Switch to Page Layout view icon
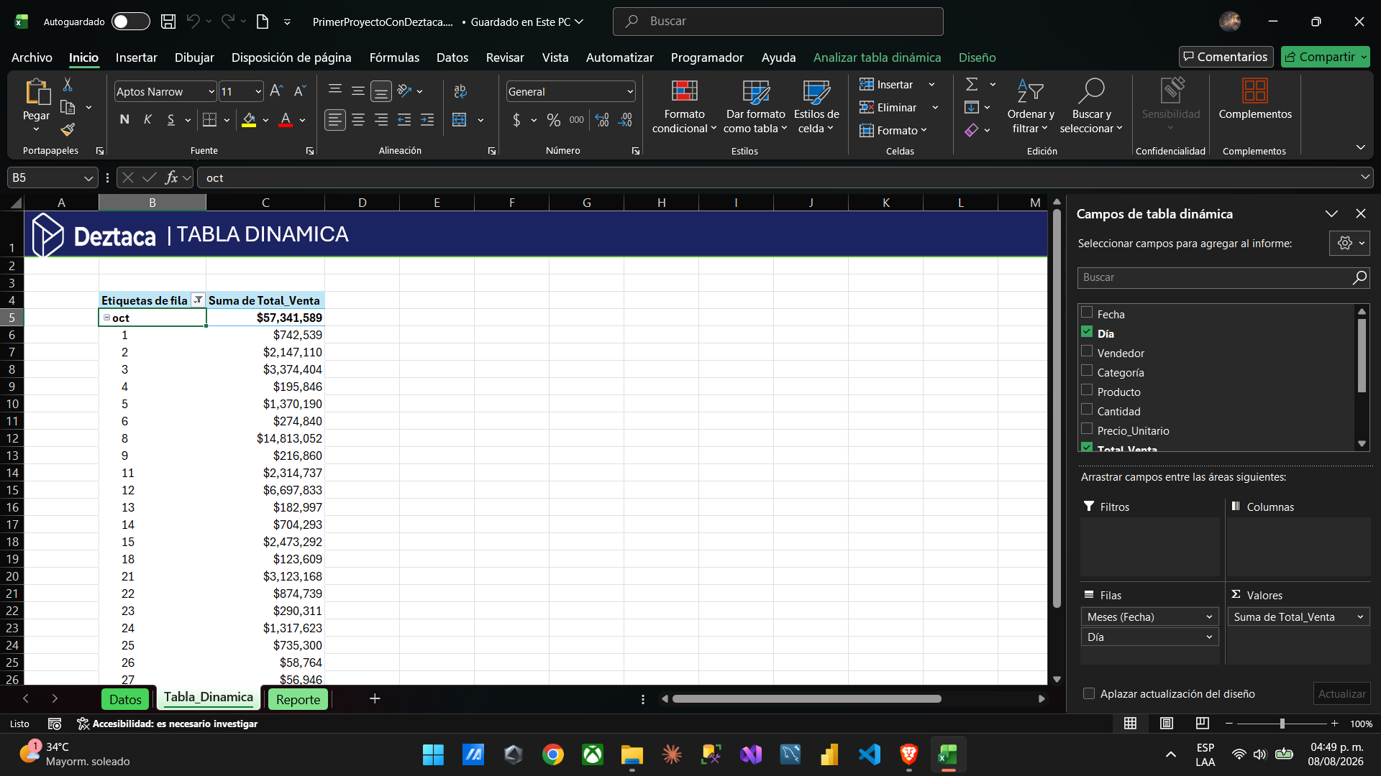This screenshot has width=1381, height=776. click(1167, 724)
